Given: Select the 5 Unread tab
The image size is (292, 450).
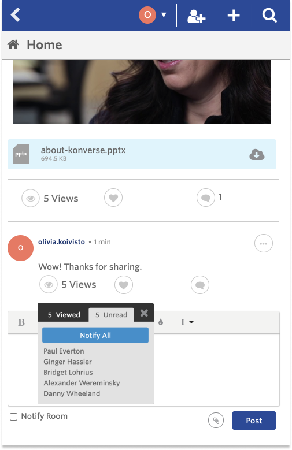Looking at the screenshot, I should point(111,315).
